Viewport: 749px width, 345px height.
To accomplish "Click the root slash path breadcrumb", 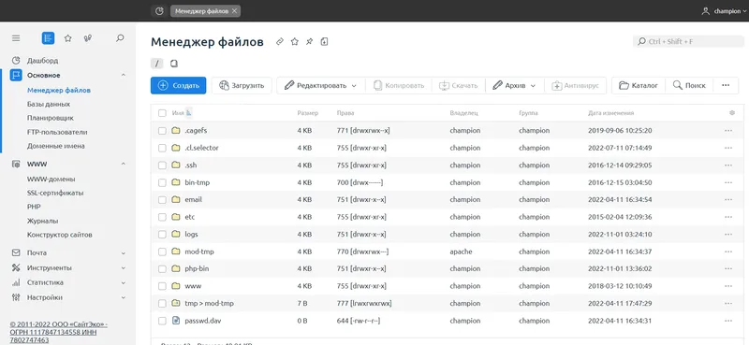I will coord(156,63).
